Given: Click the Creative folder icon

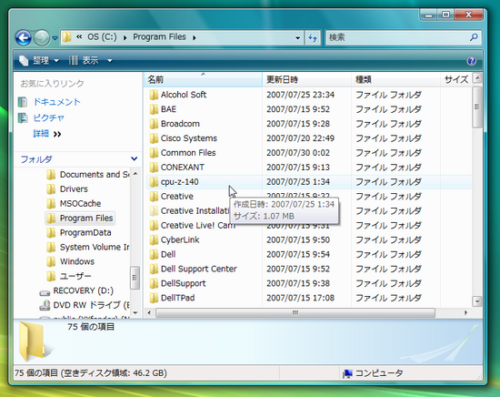Looking at the screenshot, I should (x=154, y=196).
